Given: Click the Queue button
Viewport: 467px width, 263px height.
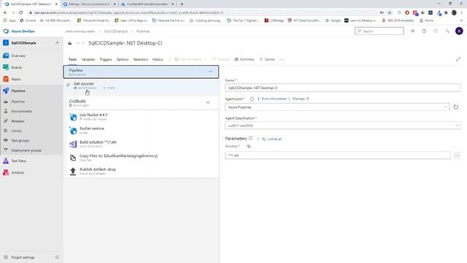Looking at the screenshot, I should click(267, 59).
